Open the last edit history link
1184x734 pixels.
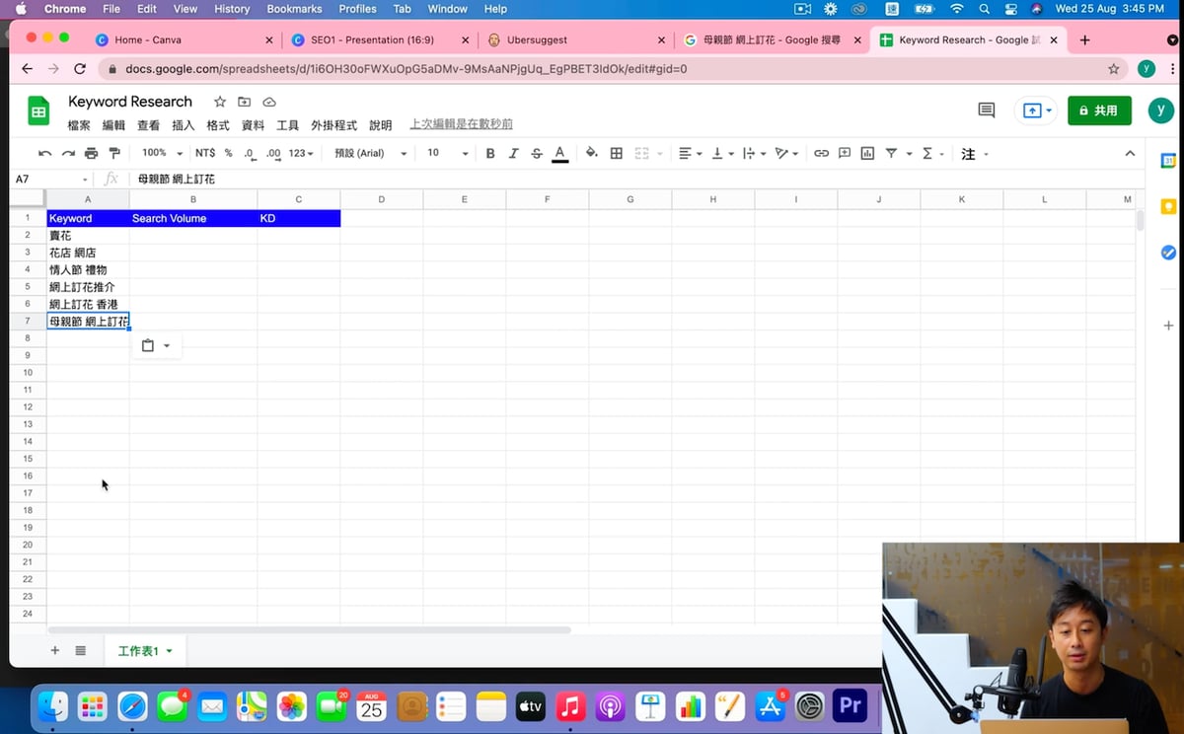click(x=461, y=124)
